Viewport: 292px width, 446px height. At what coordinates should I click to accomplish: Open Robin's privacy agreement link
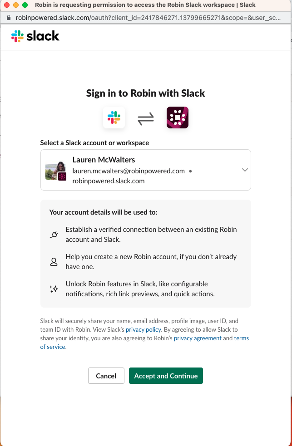pos(198,338)
